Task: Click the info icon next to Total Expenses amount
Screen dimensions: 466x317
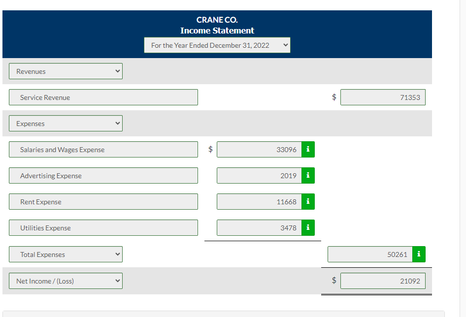Action: 418,254
